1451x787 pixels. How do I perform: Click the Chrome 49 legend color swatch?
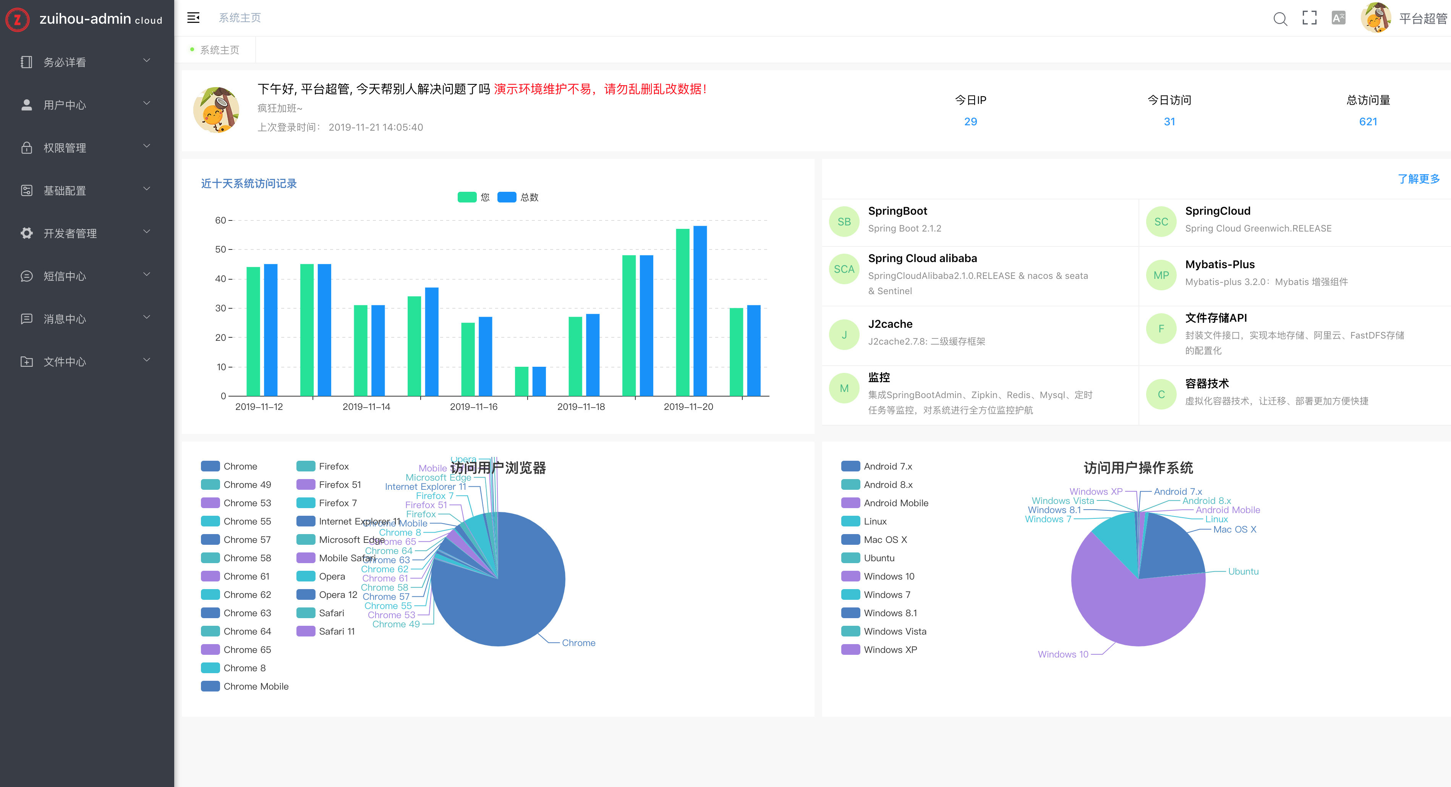click(x=210, y=484)
